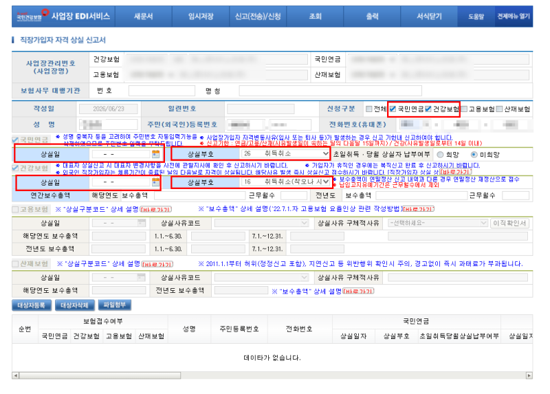
Task: Open calendar icon for 국민연금 상실일
Action: point(156,153)
